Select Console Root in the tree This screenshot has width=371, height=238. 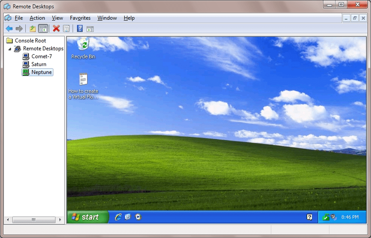pyautogui.click(x=30, y=41)
